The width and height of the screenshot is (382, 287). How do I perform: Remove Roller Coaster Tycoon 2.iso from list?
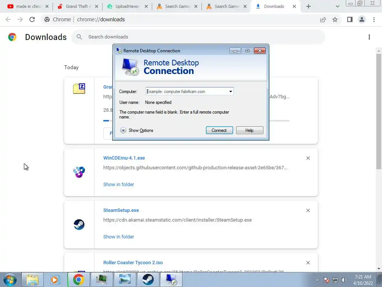coord(308,263)
